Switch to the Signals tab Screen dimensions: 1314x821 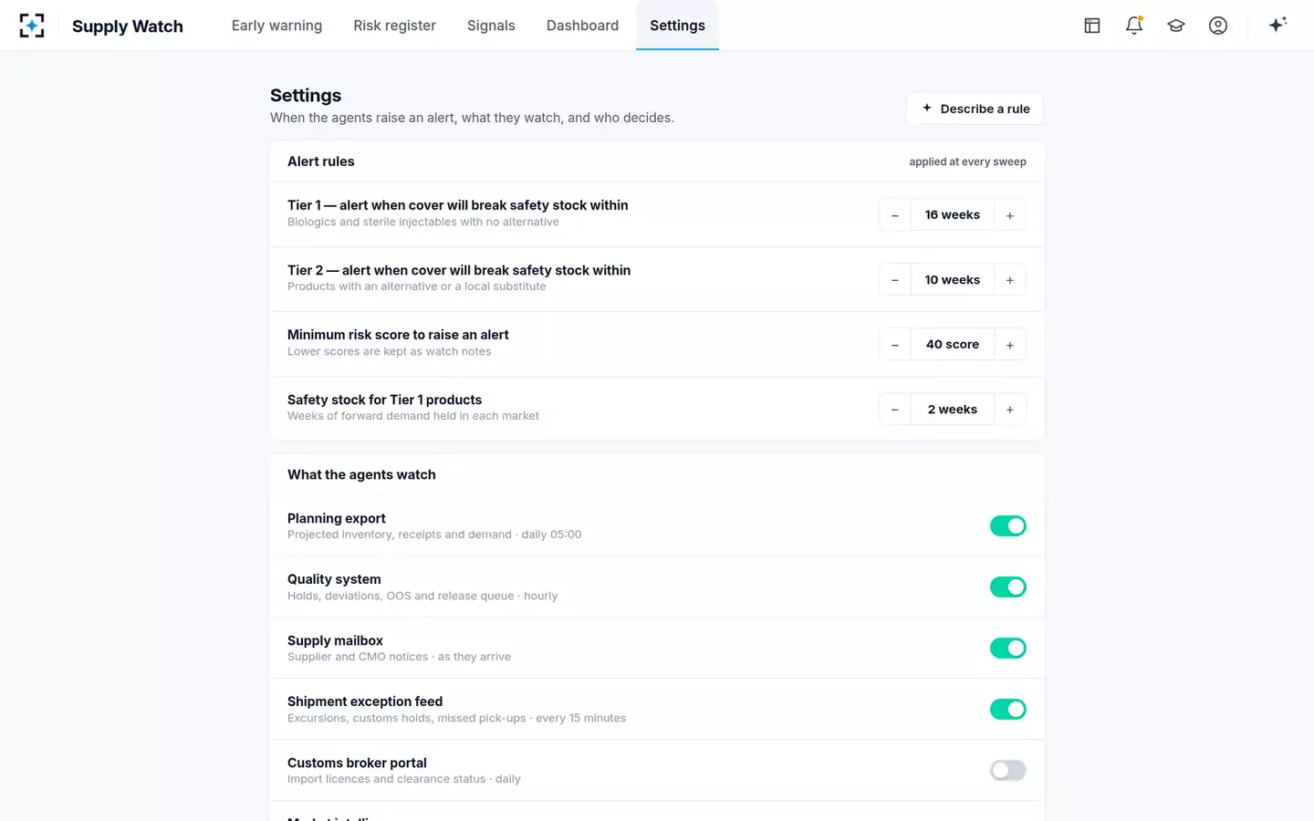pos(491,26)
